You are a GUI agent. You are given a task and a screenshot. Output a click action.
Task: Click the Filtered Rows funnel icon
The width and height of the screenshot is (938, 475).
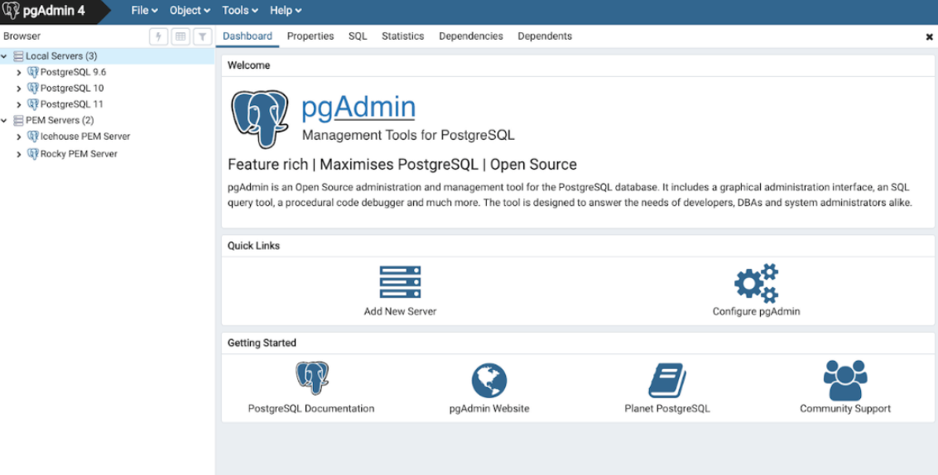203,36
